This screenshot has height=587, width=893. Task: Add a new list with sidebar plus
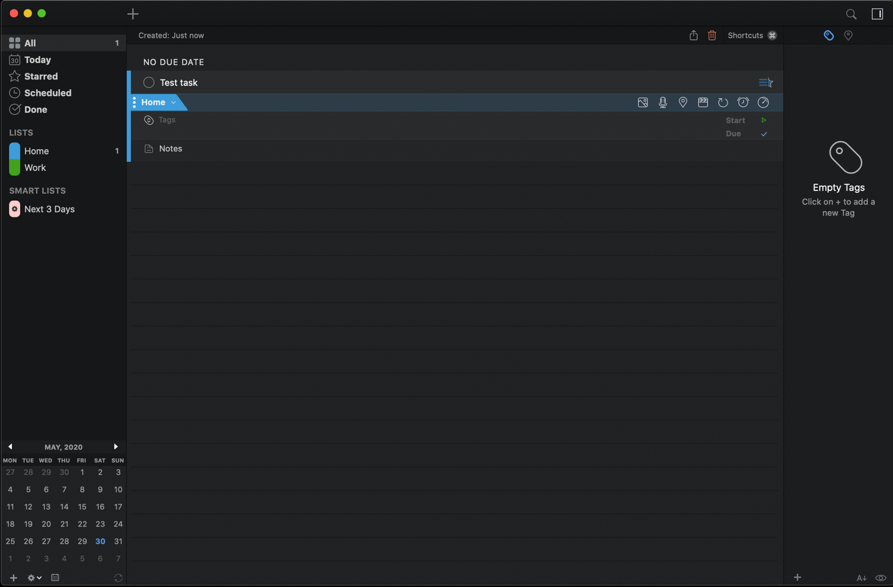point(13,578)
